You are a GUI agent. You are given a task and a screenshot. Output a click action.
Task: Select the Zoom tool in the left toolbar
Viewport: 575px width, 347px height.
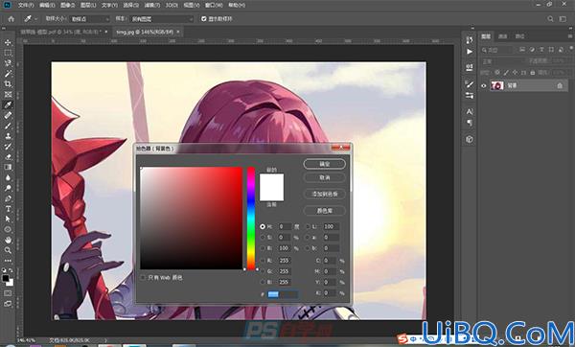pos(8,250)
